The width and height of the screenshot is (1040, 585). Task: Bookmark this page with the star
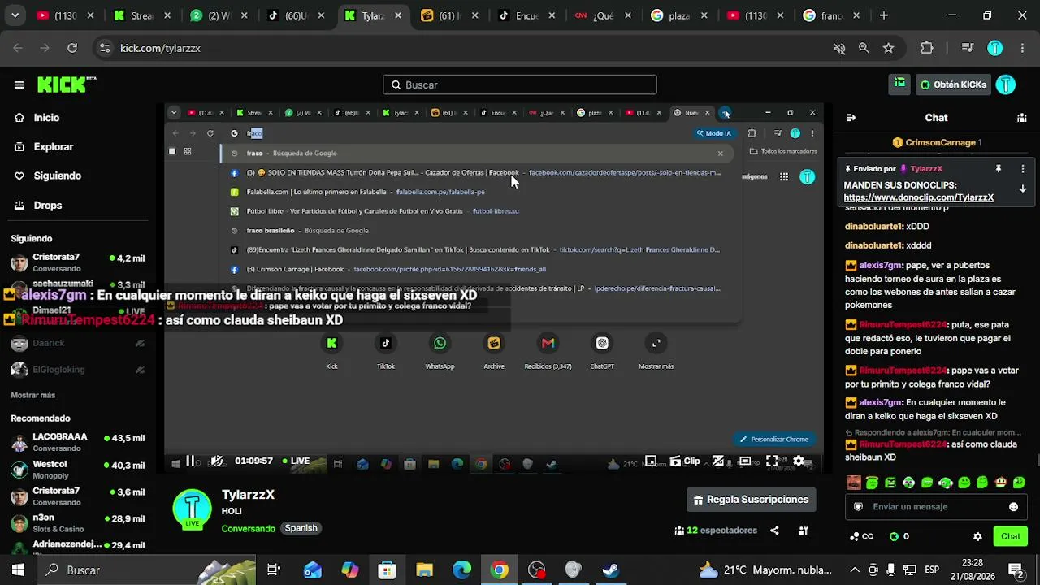pyautogui.click(x=888, y=48)
